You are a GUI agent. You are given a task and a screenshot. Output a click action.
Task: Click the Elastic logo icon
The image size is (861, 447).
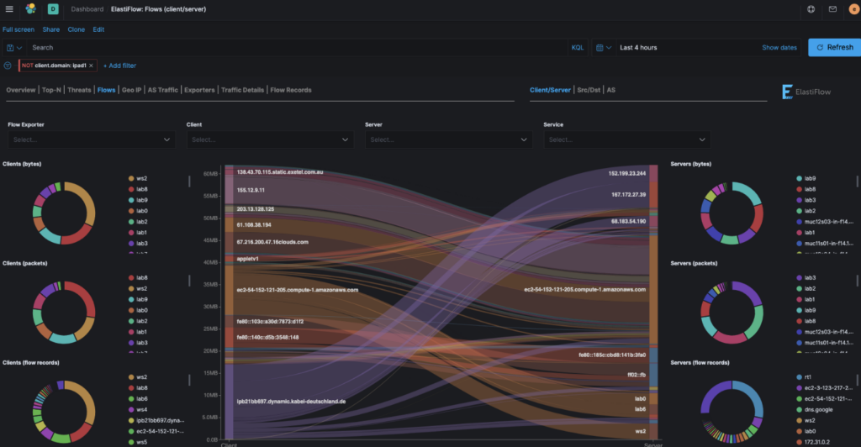coord(31,8)
